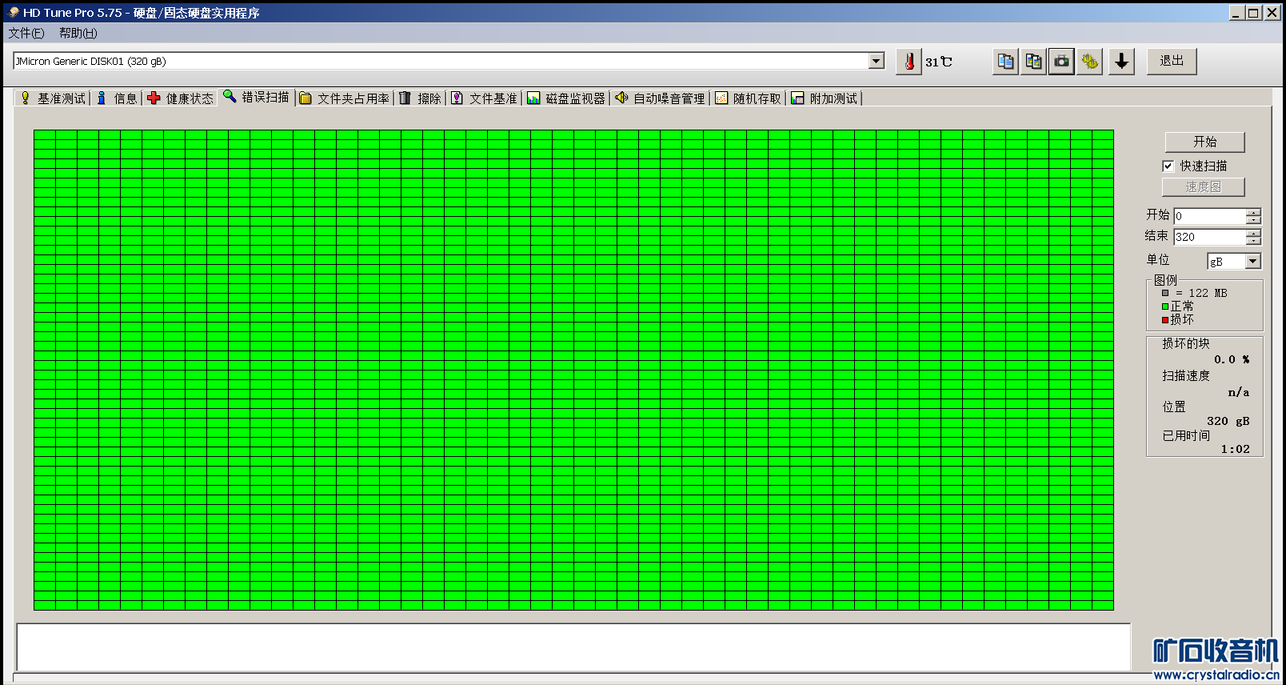Click the 结束 position input field

point(1209,237)
